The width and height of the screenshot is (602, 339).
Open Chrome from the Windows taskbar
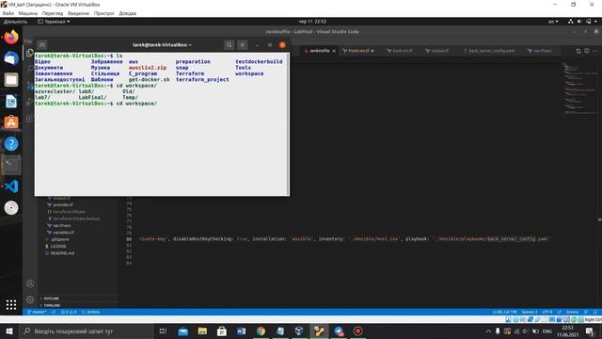pyautogui.click(x=261, y=331)
